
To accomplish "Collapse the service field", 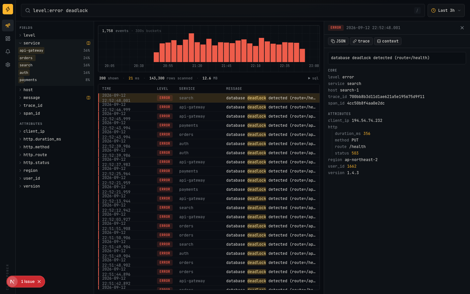I will tap(55, 43).
